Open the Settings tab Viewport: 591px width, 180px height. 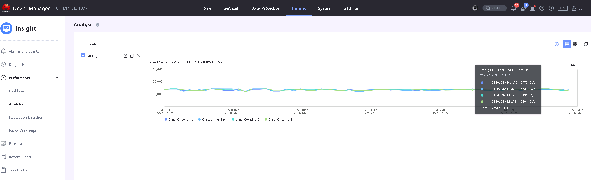351,8
